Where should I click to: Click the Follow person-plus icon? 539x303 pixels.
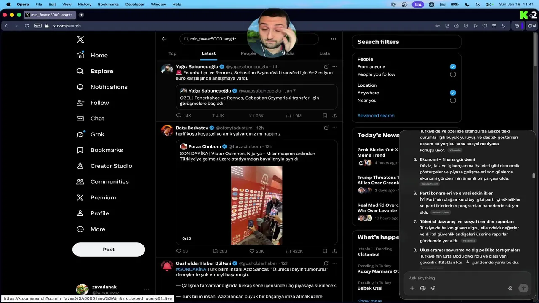[80, 103]
